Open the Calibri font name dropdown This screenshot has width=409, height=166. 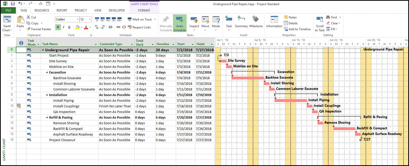point(78,19)
